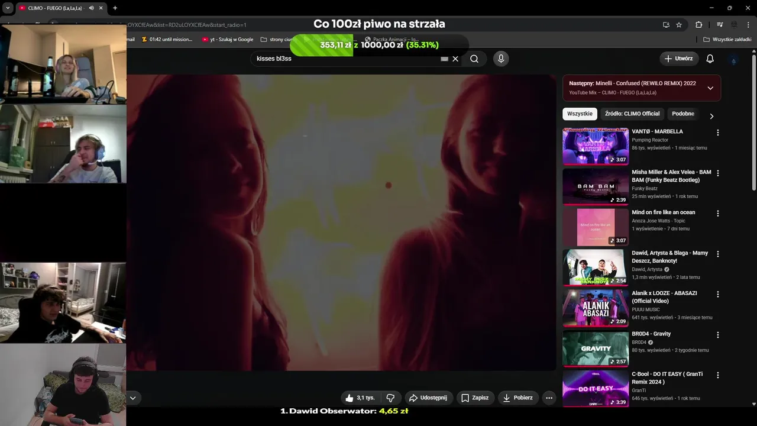Show more filter chips with right arrow

click(711, 116)
